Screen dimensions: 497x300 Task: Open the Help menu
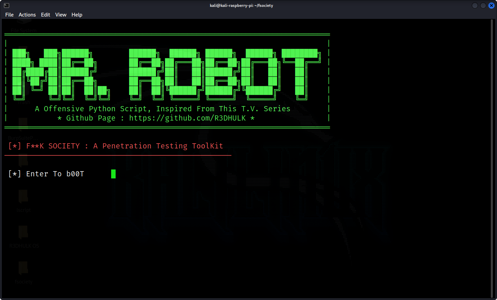(77, 15)
